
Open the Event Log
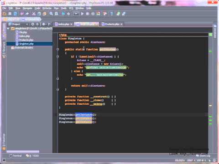tap(203, 156)
